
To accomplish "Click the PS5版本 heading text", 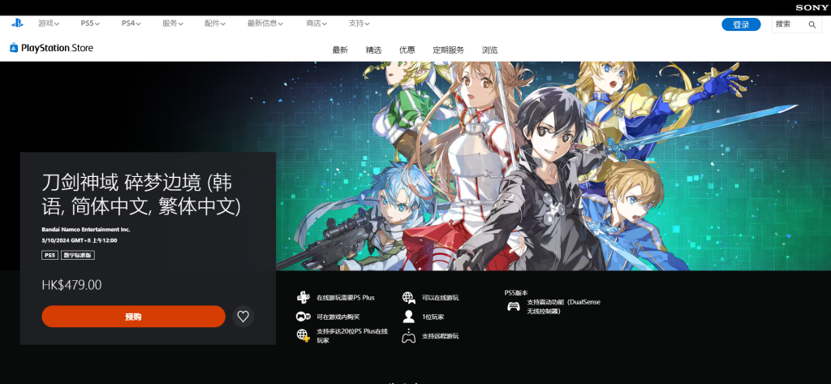I will [516, 292].
